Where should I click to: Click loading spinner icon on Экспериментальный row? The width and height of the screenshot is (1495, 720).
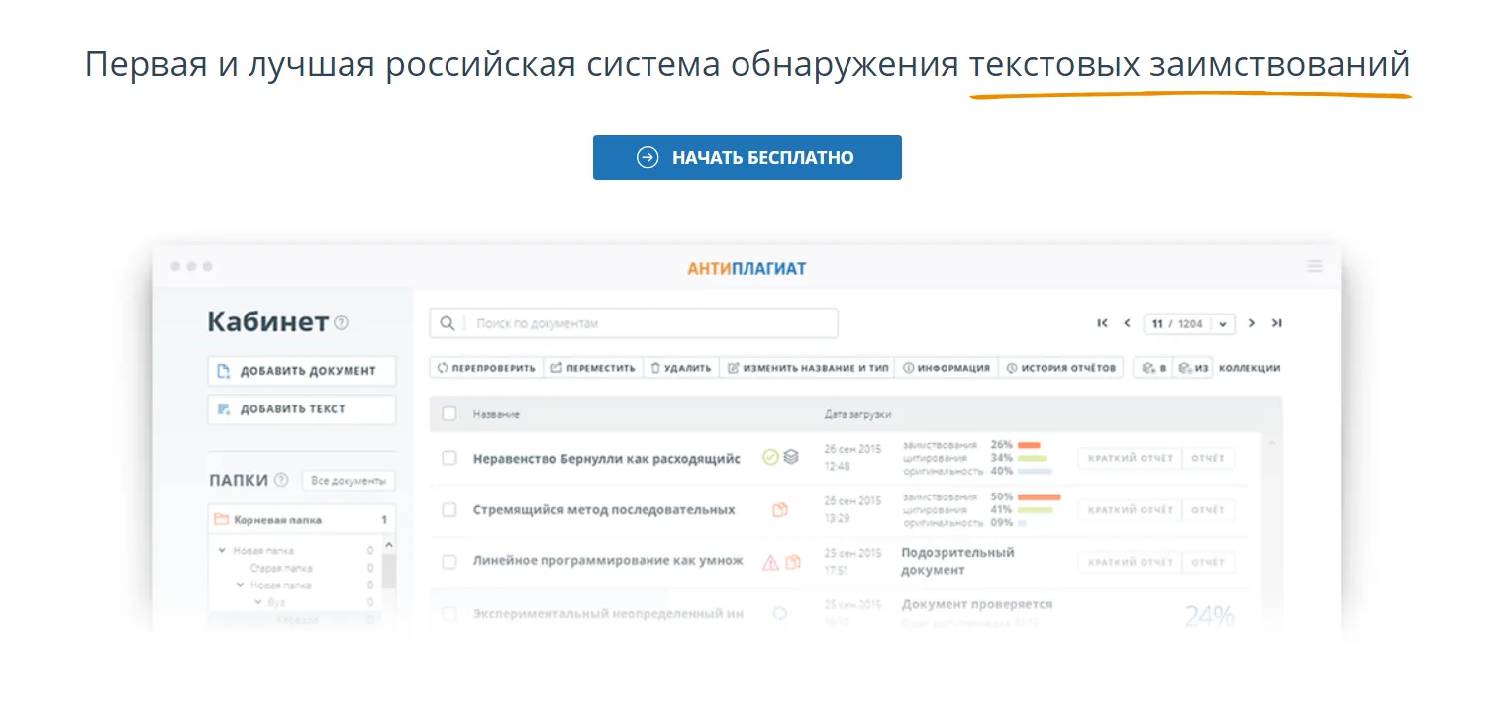780,613
